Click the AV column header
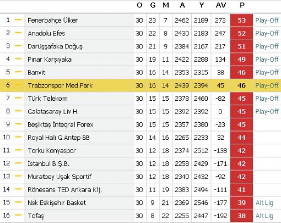 (x=221, y=6)
